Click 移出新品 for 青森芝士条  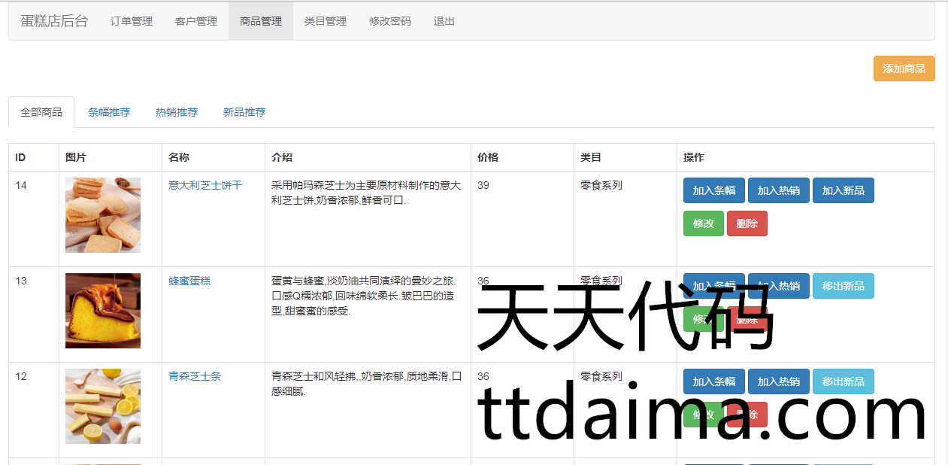pos(843,381)
